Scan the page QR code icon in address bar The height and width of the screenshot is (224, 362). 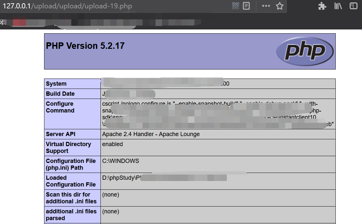[x=236, y=6]
